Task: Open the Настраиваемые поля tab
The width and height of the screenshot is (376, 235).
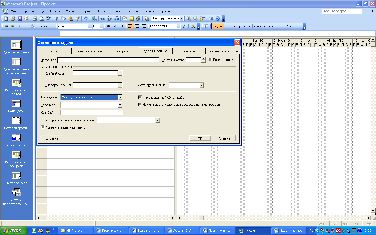Action: 222,51
